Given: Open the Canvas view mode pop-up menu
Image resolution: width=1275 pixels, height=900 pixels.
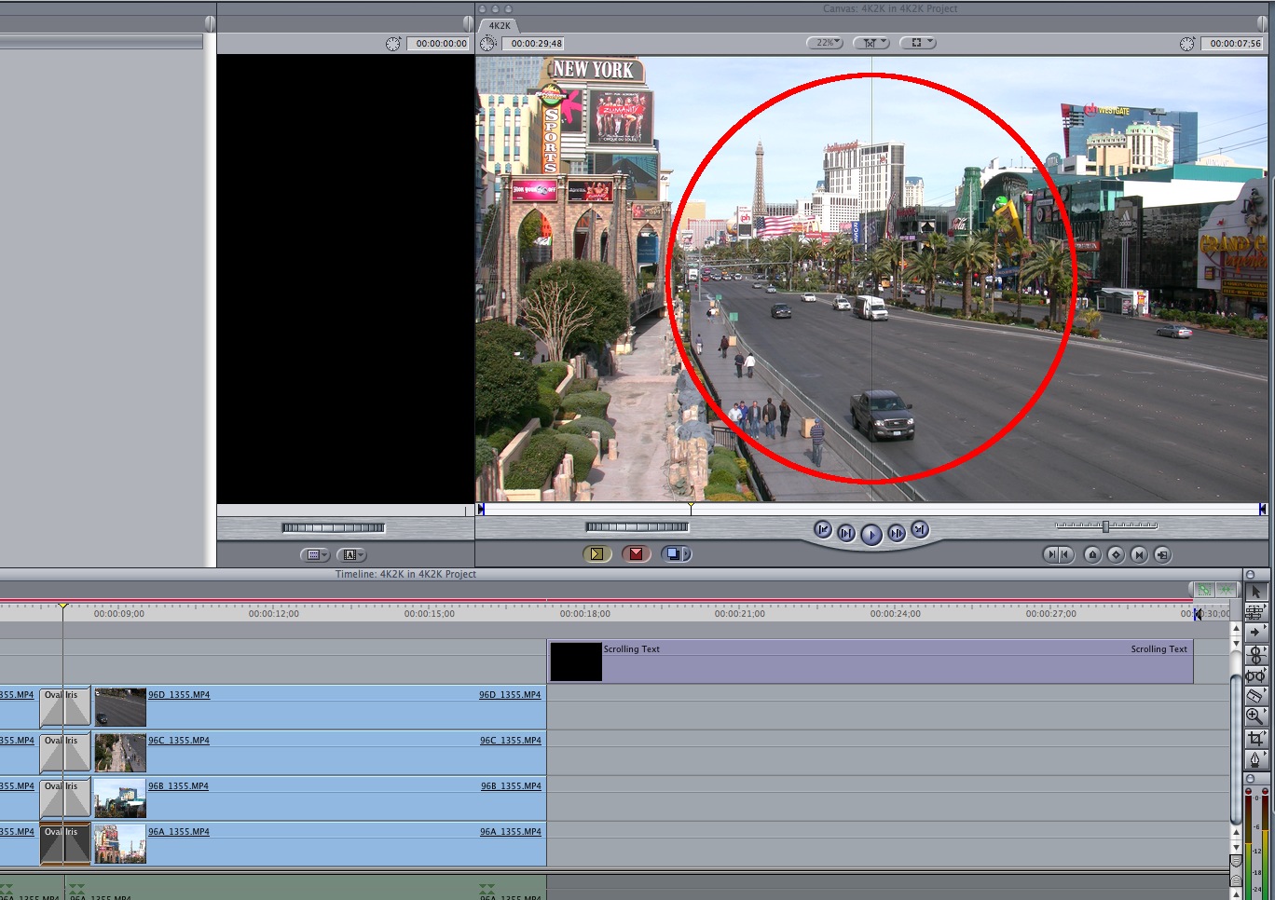Looking at the screenshot, I should tap(917, 43).
